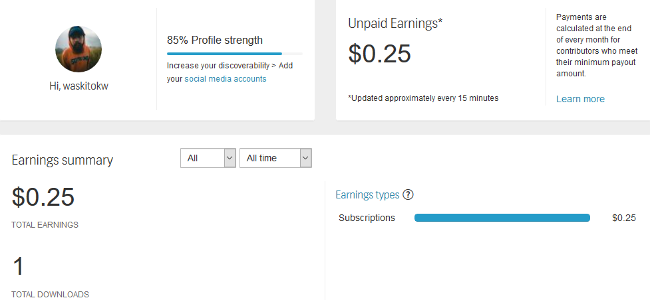Click the Earnings types heading link
The height and width of the screenshot is (302, 650).
(367, 195)
